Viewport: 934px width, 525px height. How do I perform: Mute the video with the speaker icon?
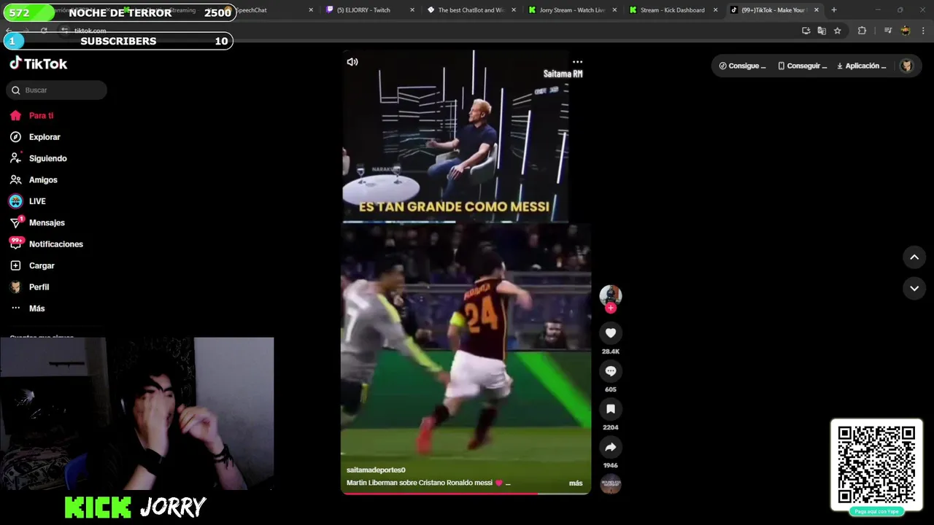coord(352,62)
